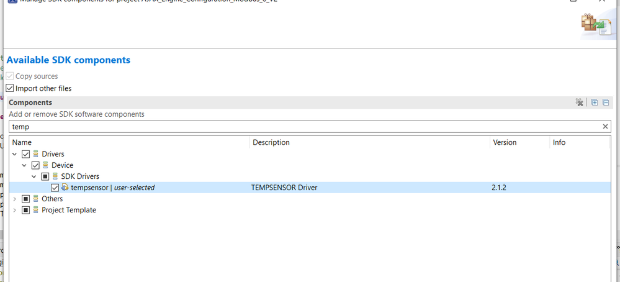
Task: Toggle the SDK Drivers checkbox
Action: 45,176
